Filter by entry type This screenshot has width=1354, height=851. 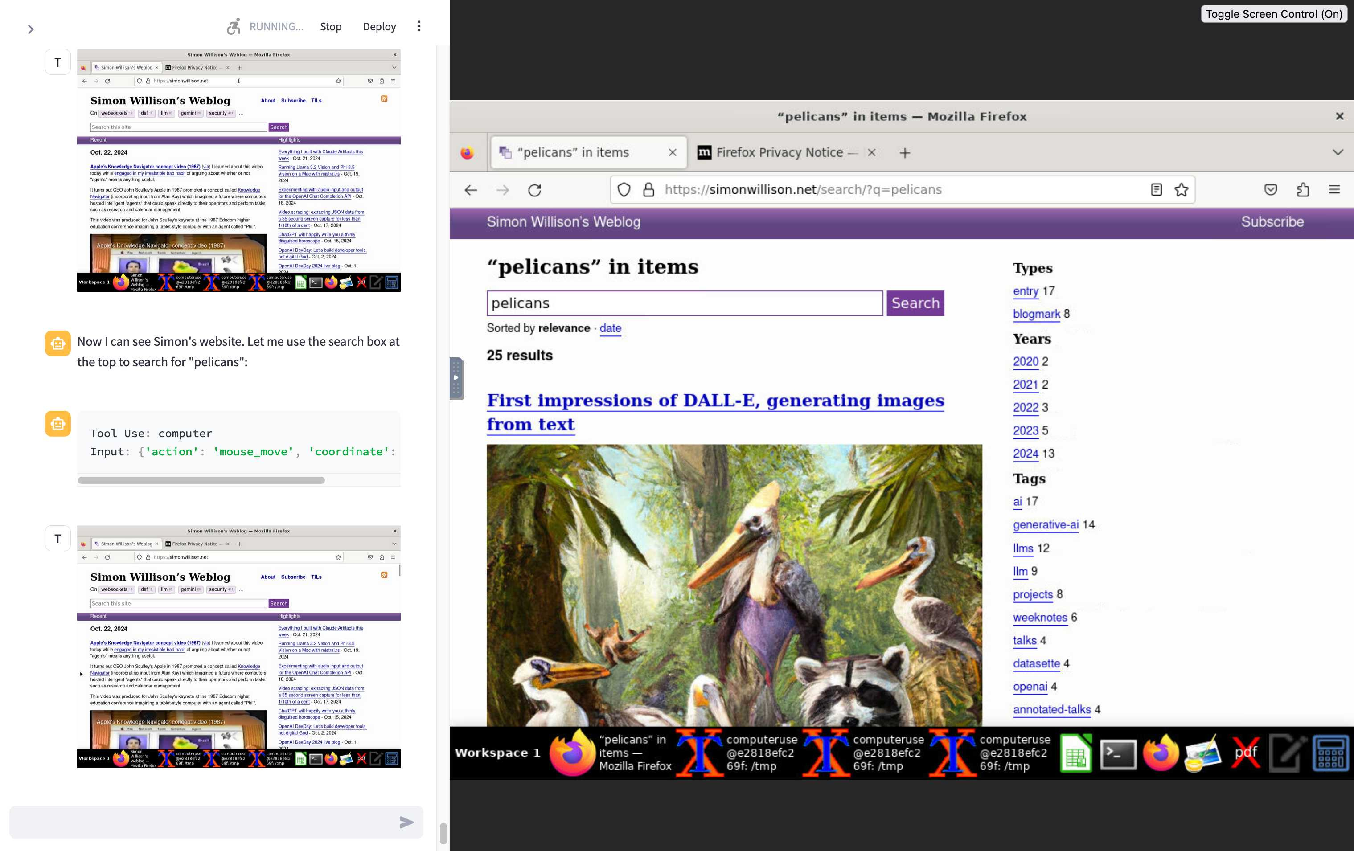pos(1025,291)
